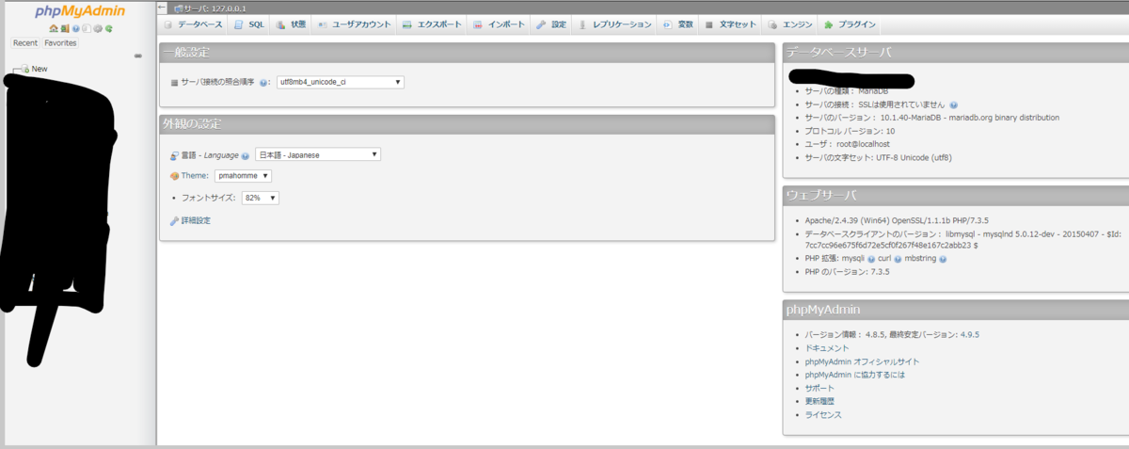The height and width of the screenshot is (449, 1129).
Task: Click the New item in database tree
Action: point(40,69)
